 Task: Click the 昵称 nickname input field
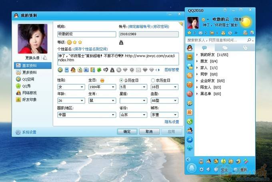click(x=87, y=34)
